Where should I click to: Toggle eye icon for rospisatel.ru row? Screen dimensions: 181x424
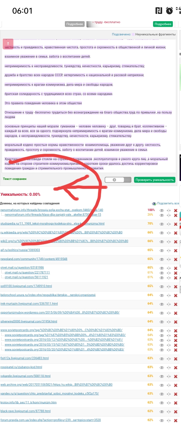[x=162, y=367]
